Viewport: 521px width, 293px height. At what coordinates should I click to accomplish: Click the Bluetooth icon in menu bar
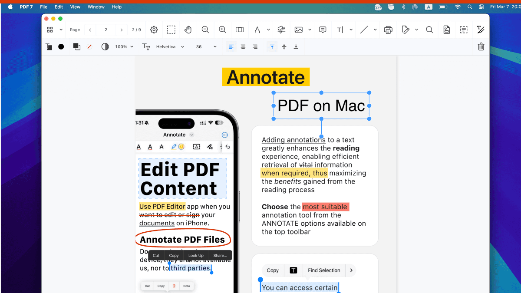tap(403, 7)
